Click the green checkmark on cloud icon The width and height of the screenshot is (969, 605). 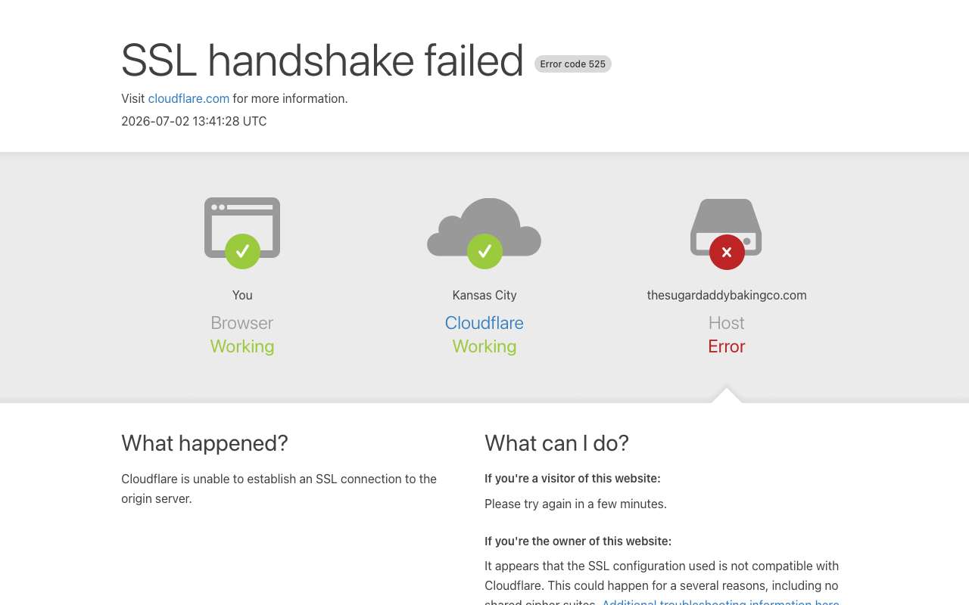[x=484, y=251]
